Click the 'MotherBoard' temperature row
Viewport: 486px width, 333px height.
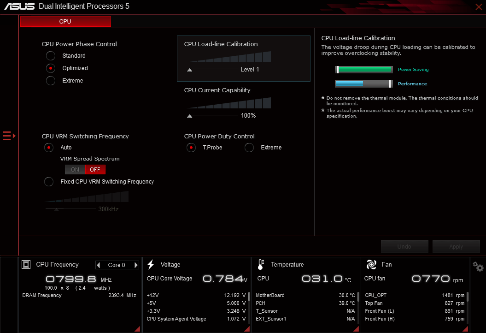[x=305, y=296]
